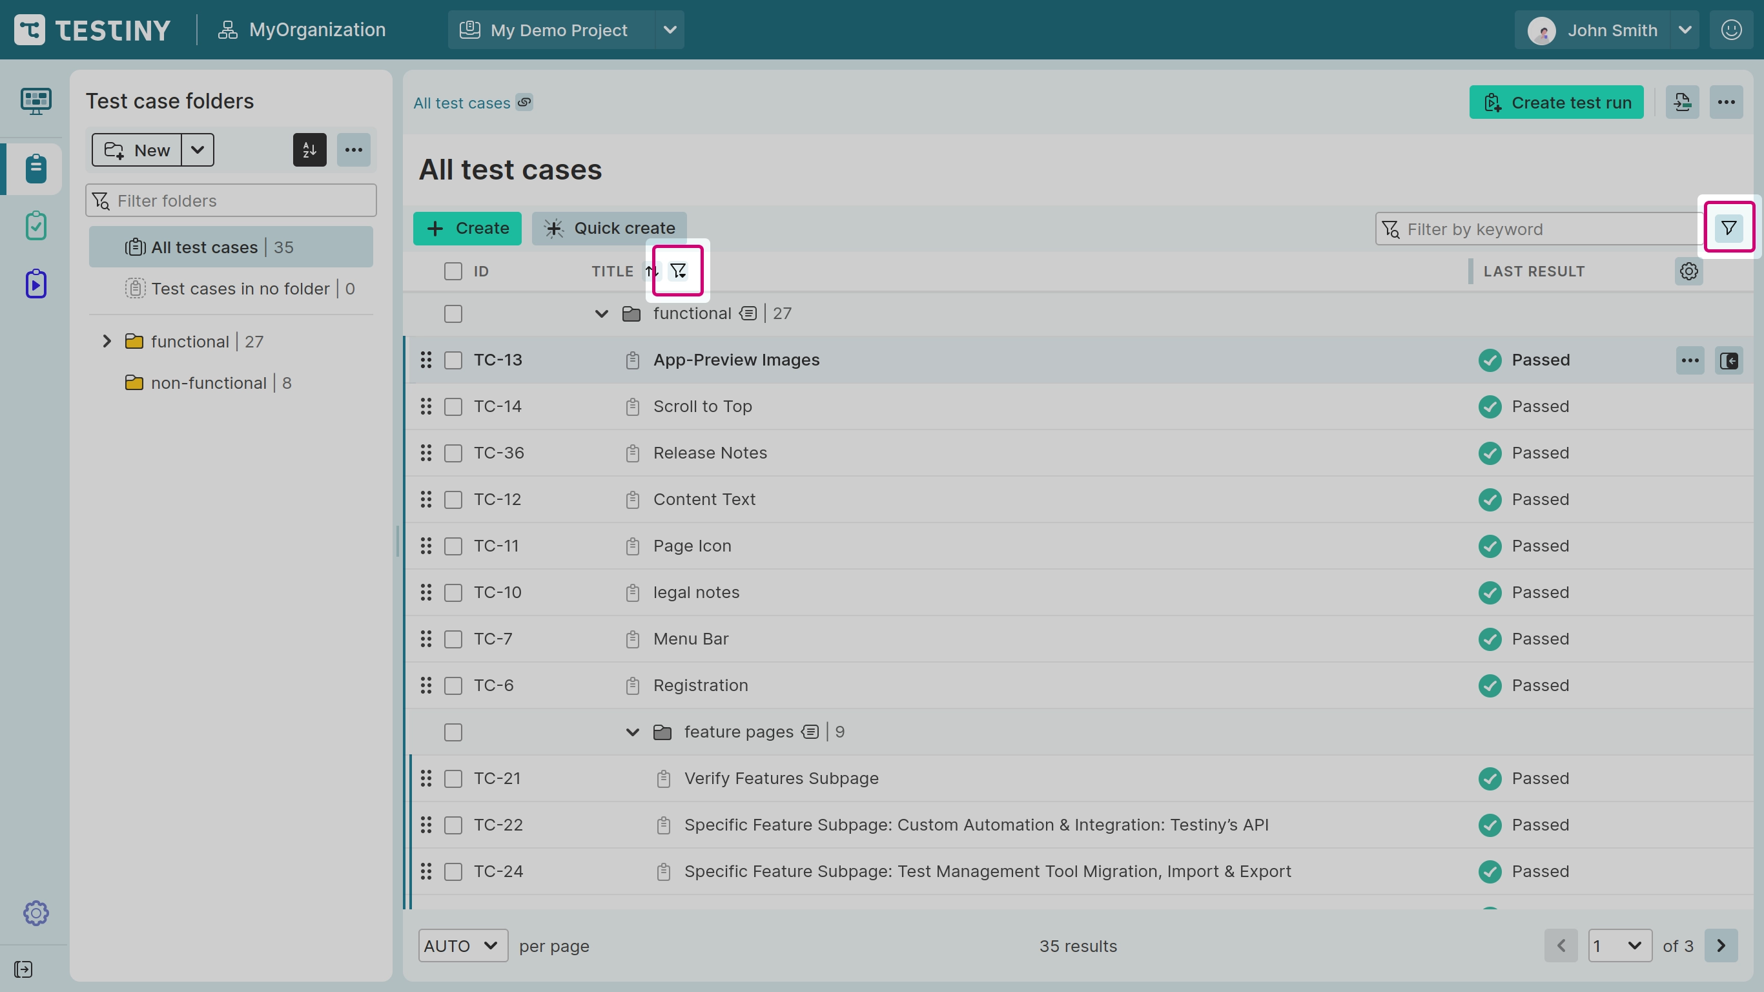This screenshot has width=1764, height=992.
Task: Click the import/export icon near Create test run
Action: click(1682, 103)
